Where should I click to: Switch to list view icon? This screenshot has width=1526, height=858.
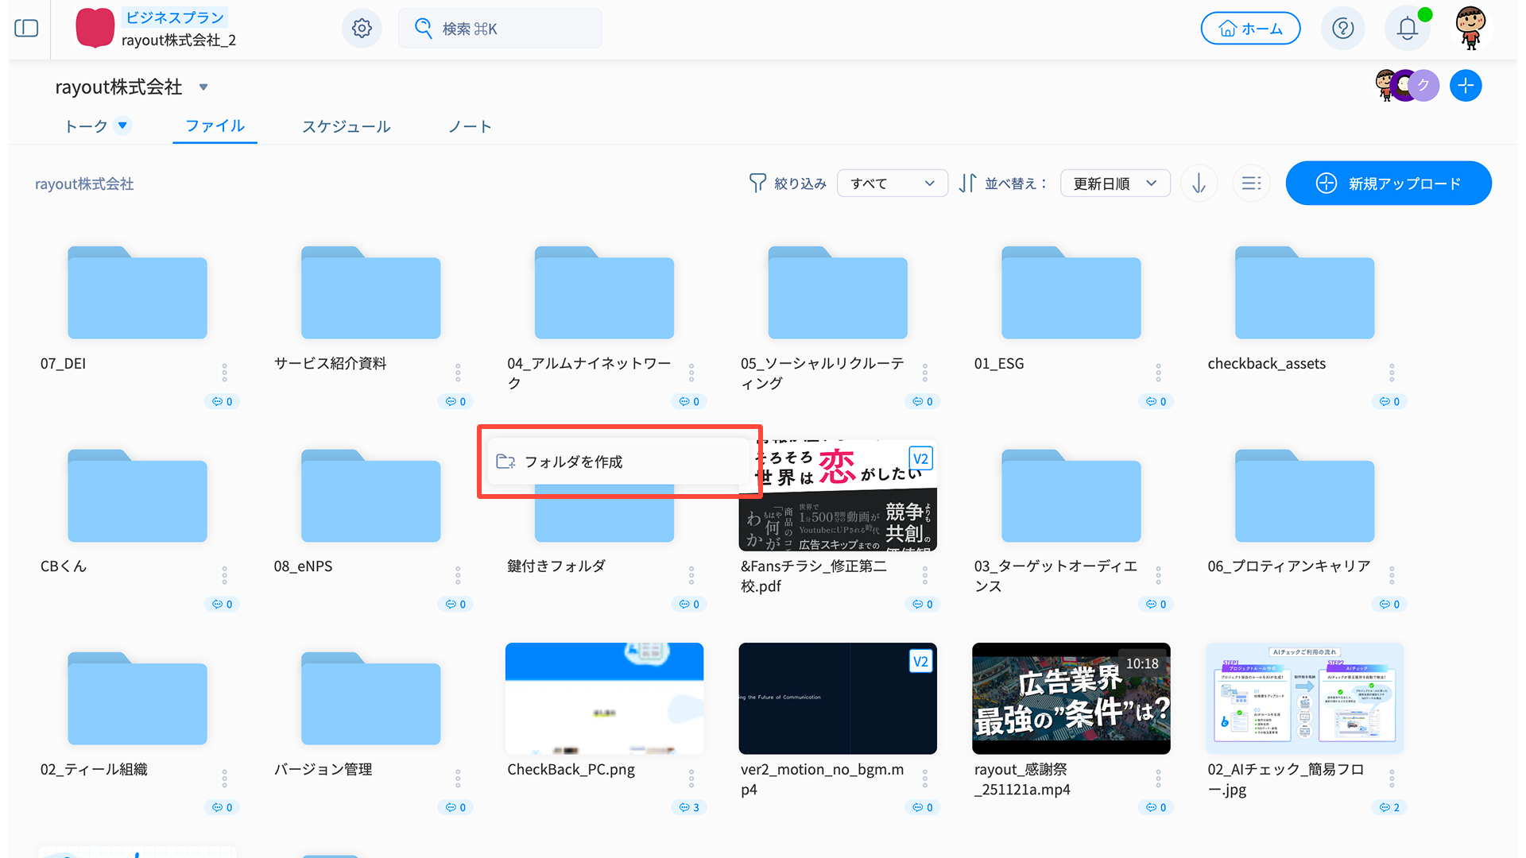1251,184
